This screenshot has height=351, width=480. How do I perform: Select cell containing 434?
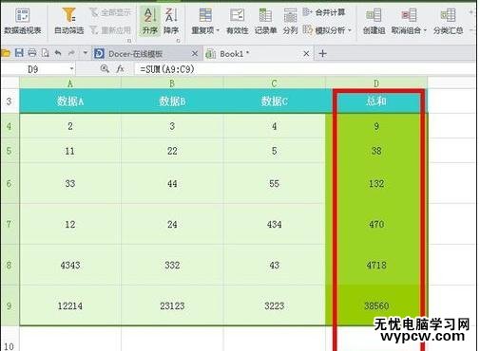coord(274,224)
